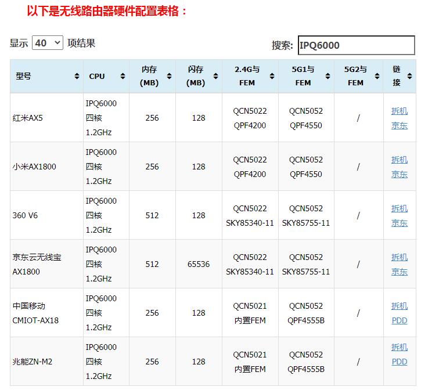Click 内置FEM cell in CMIOT-AX18 row
The width and height of the screenshot is (421, 390).
click(250, 313)
